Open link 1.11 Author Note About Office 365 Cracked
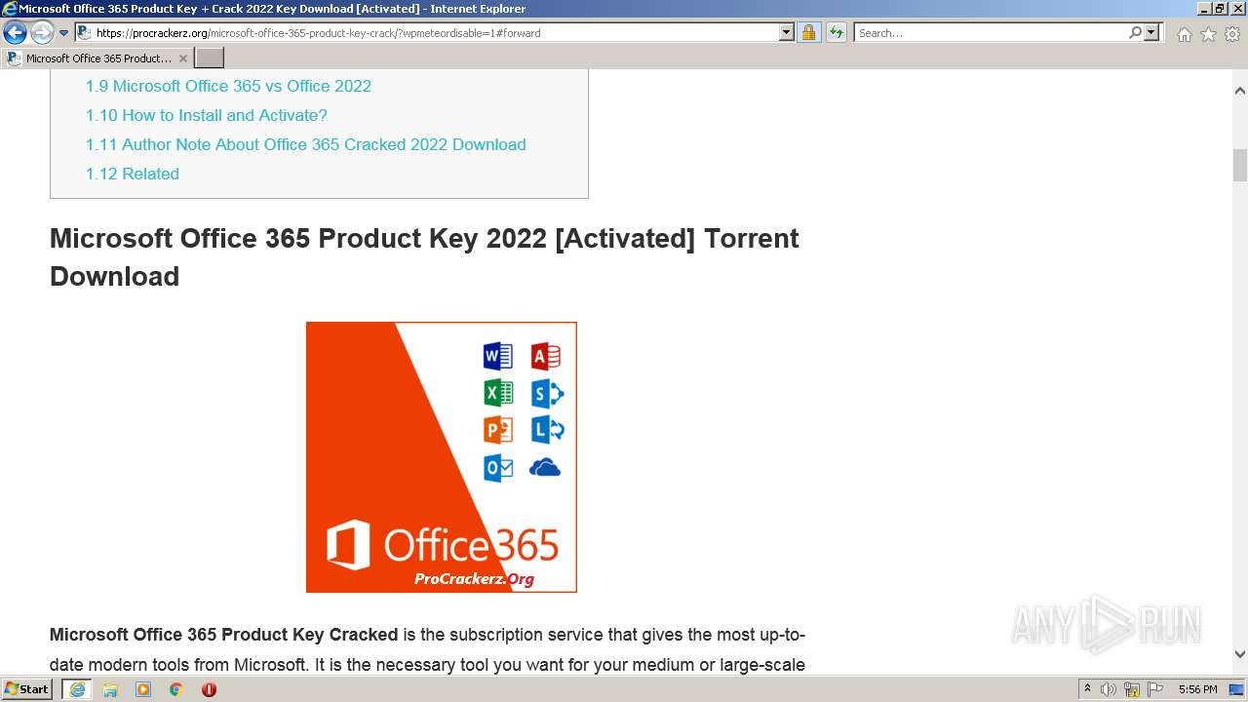Screen dimensions: 1248x702 click(306, 144)
